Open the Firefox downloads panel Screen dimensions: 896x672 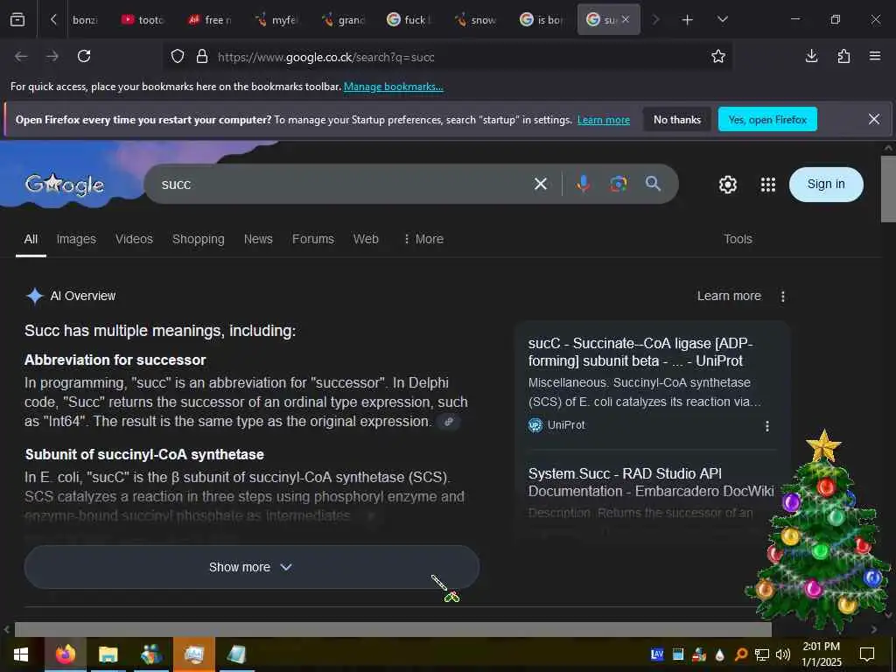tap(811, 56)
